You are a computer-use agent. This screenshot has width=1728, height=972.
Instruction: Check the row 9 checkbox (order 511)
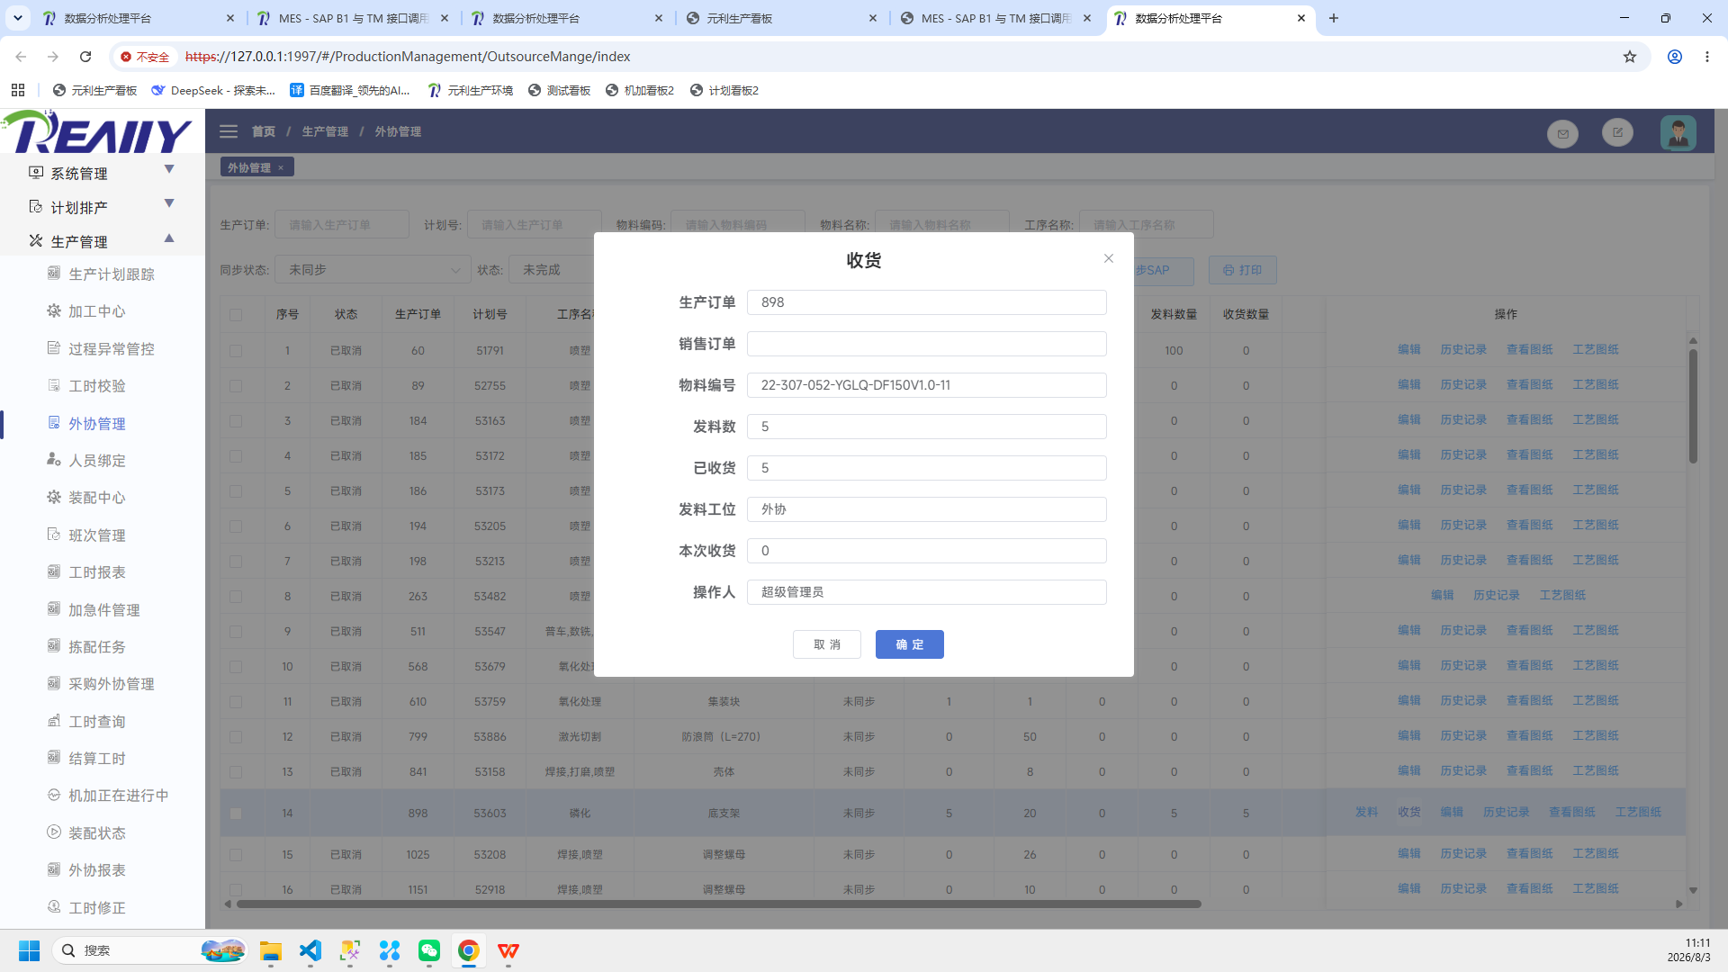tap(236, 632)
